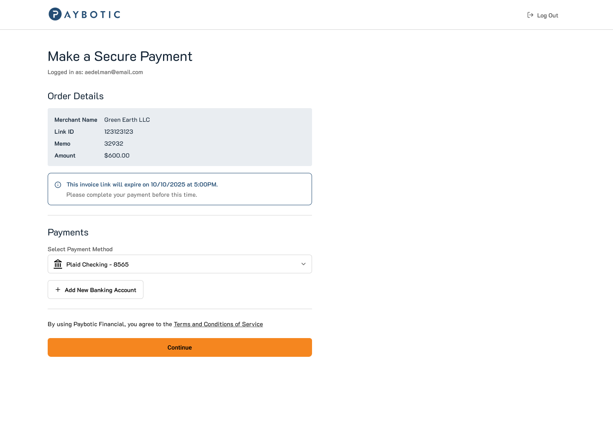The width and height of the screenshot is (613, 436).
Task: Click the PAYBOTIC wordmark text
Action: 92,14
